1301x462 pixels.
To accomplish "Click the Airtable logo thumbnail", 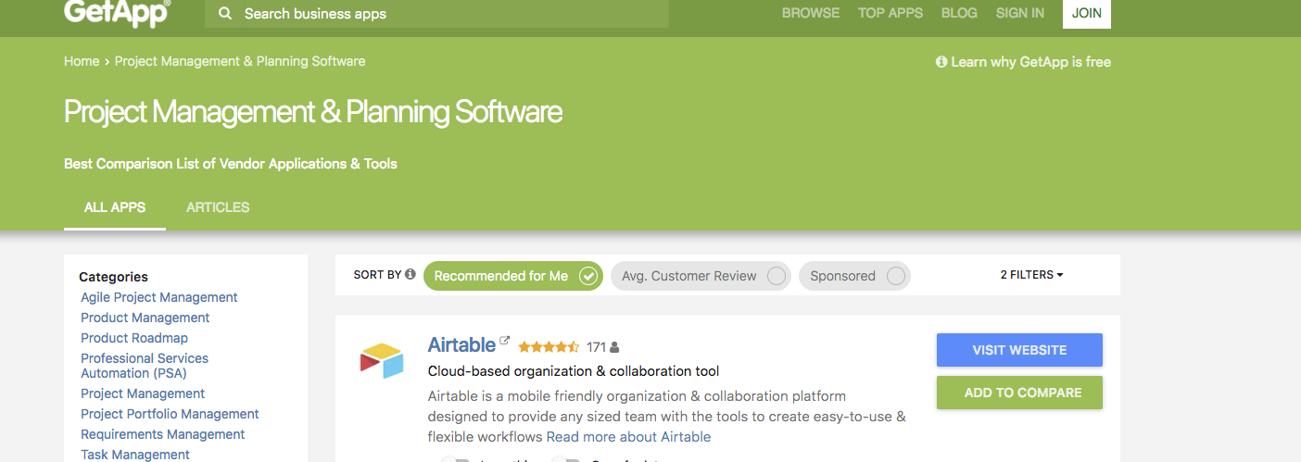I will coord(382,360).
